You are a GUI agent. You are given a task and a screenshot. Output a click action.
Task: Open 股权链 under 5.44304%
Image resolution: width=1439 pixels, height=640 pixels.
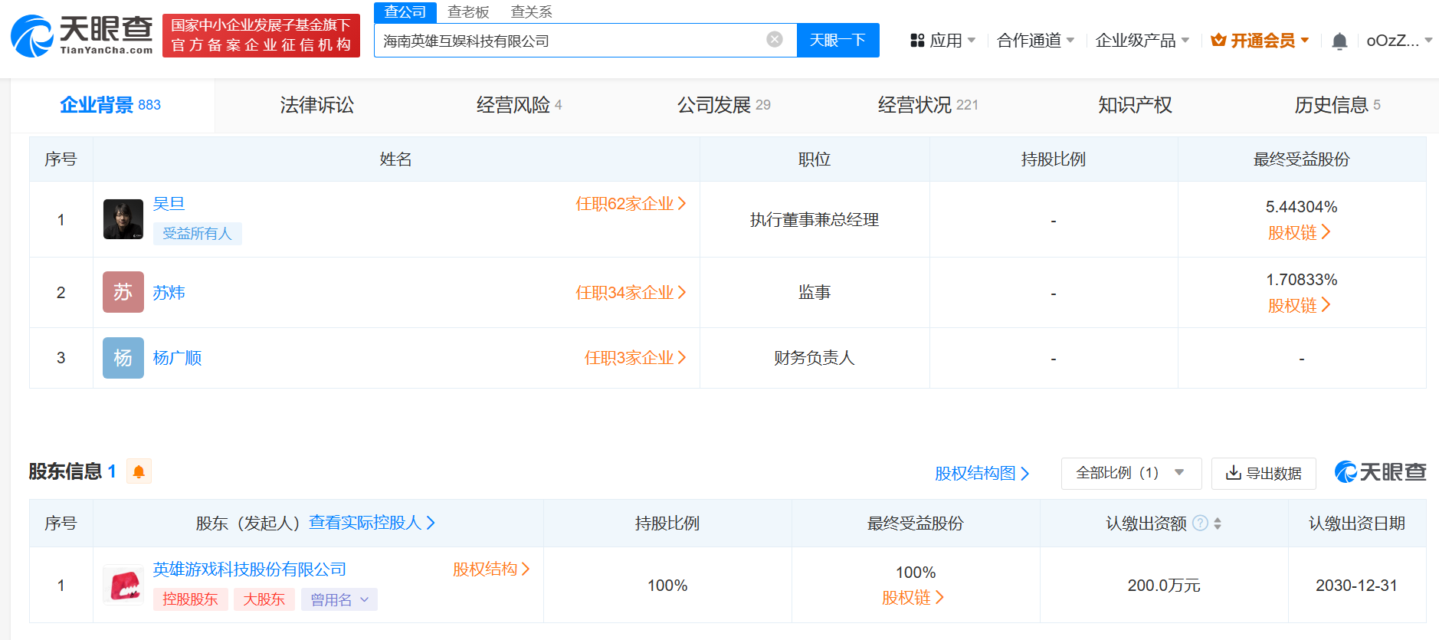(x=1300, y=232)
